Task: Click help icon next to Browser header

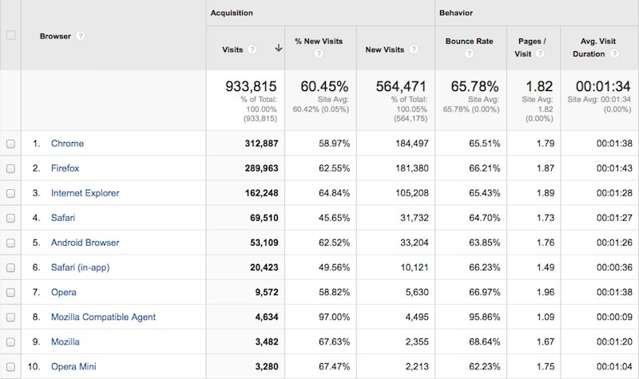Action: coord(81,36)
